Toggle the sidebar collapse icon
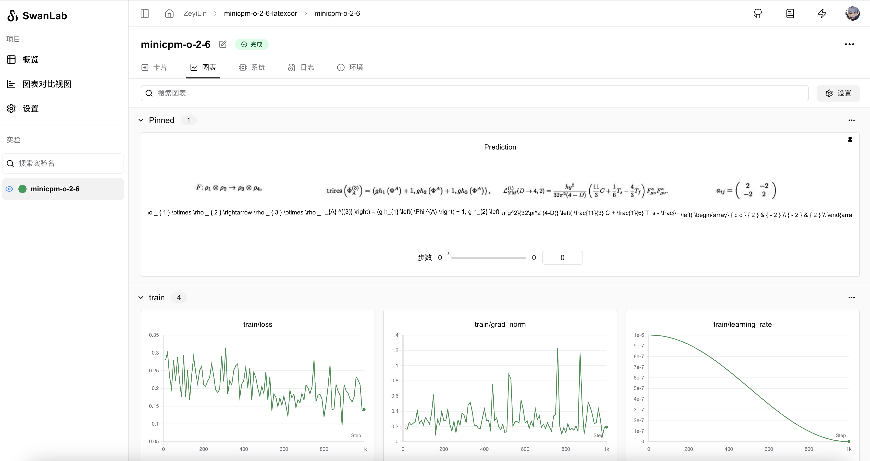870x461 pixels. [x=145, y=13]
